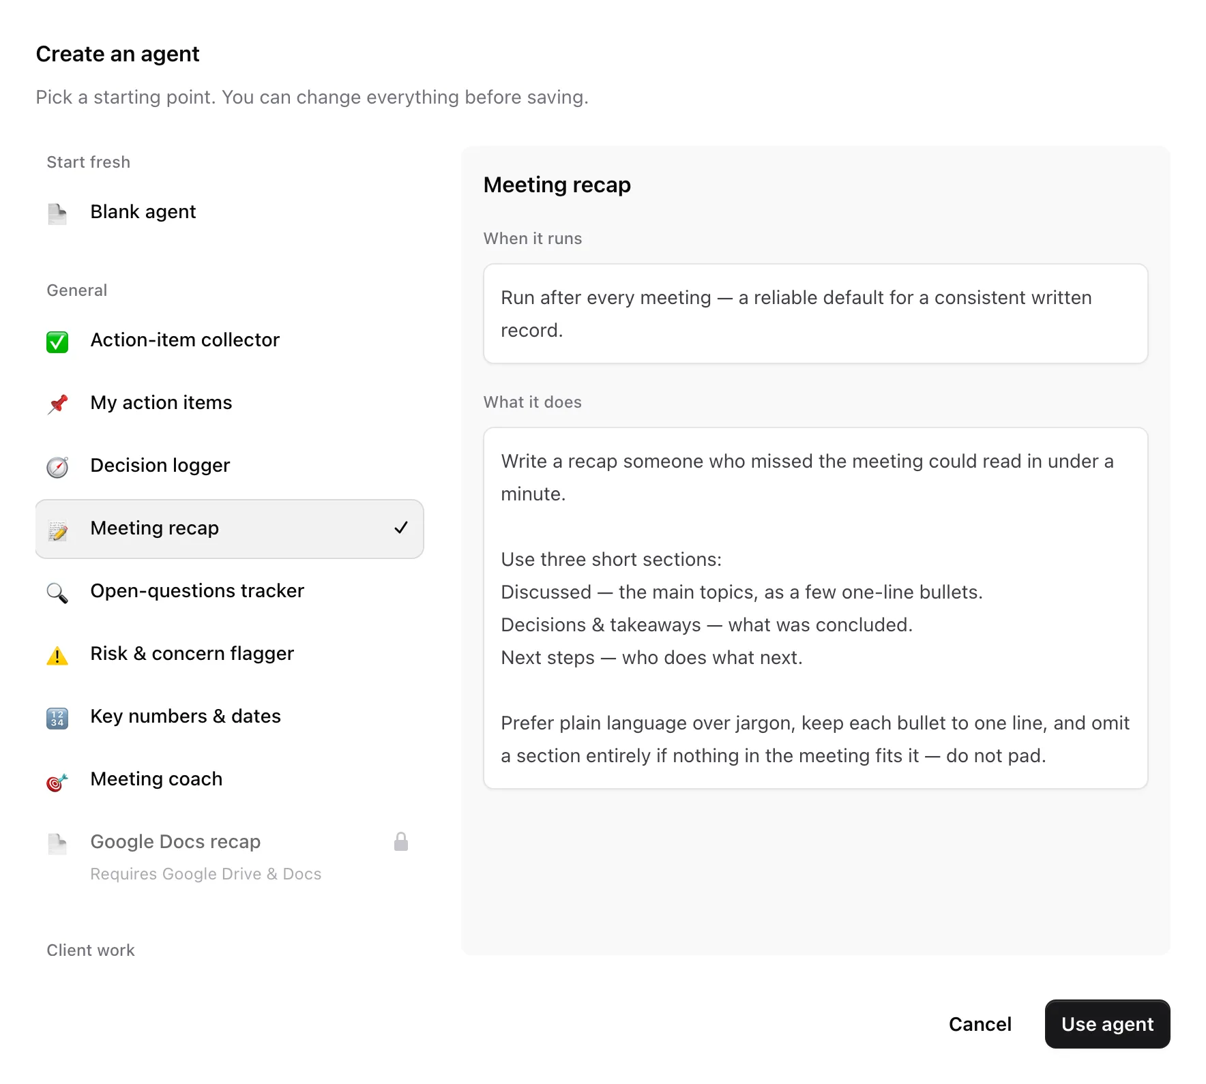Pick the My action items template
The width and height of the screenshot is (1206, 1084).
229,403
